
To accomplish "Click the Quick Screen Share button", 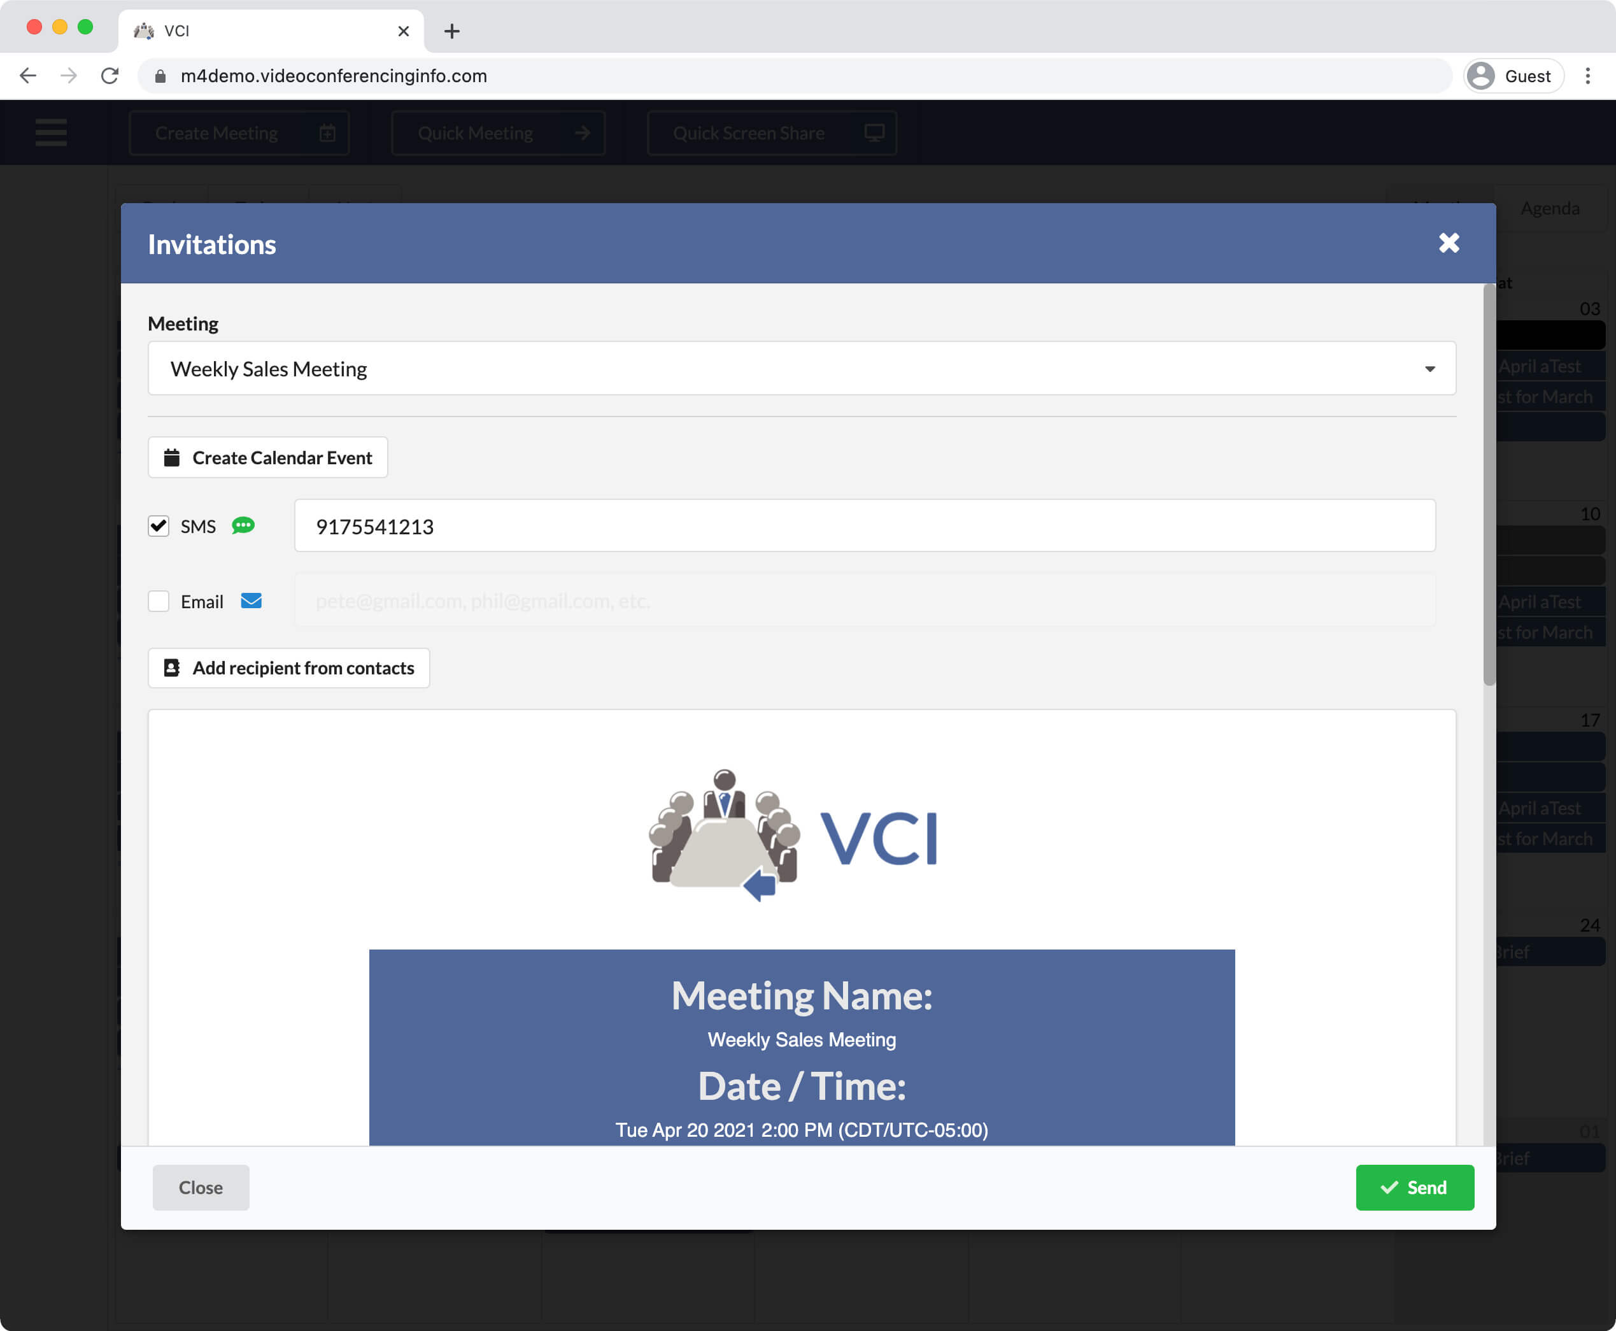I will tap(772, 133).
